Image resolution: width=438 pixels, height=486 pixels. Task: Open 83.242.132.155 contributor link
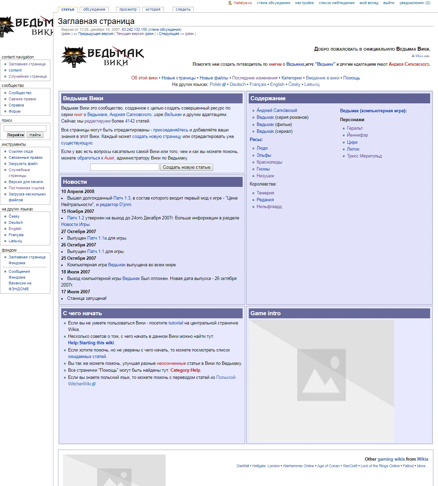click(134, 30)
